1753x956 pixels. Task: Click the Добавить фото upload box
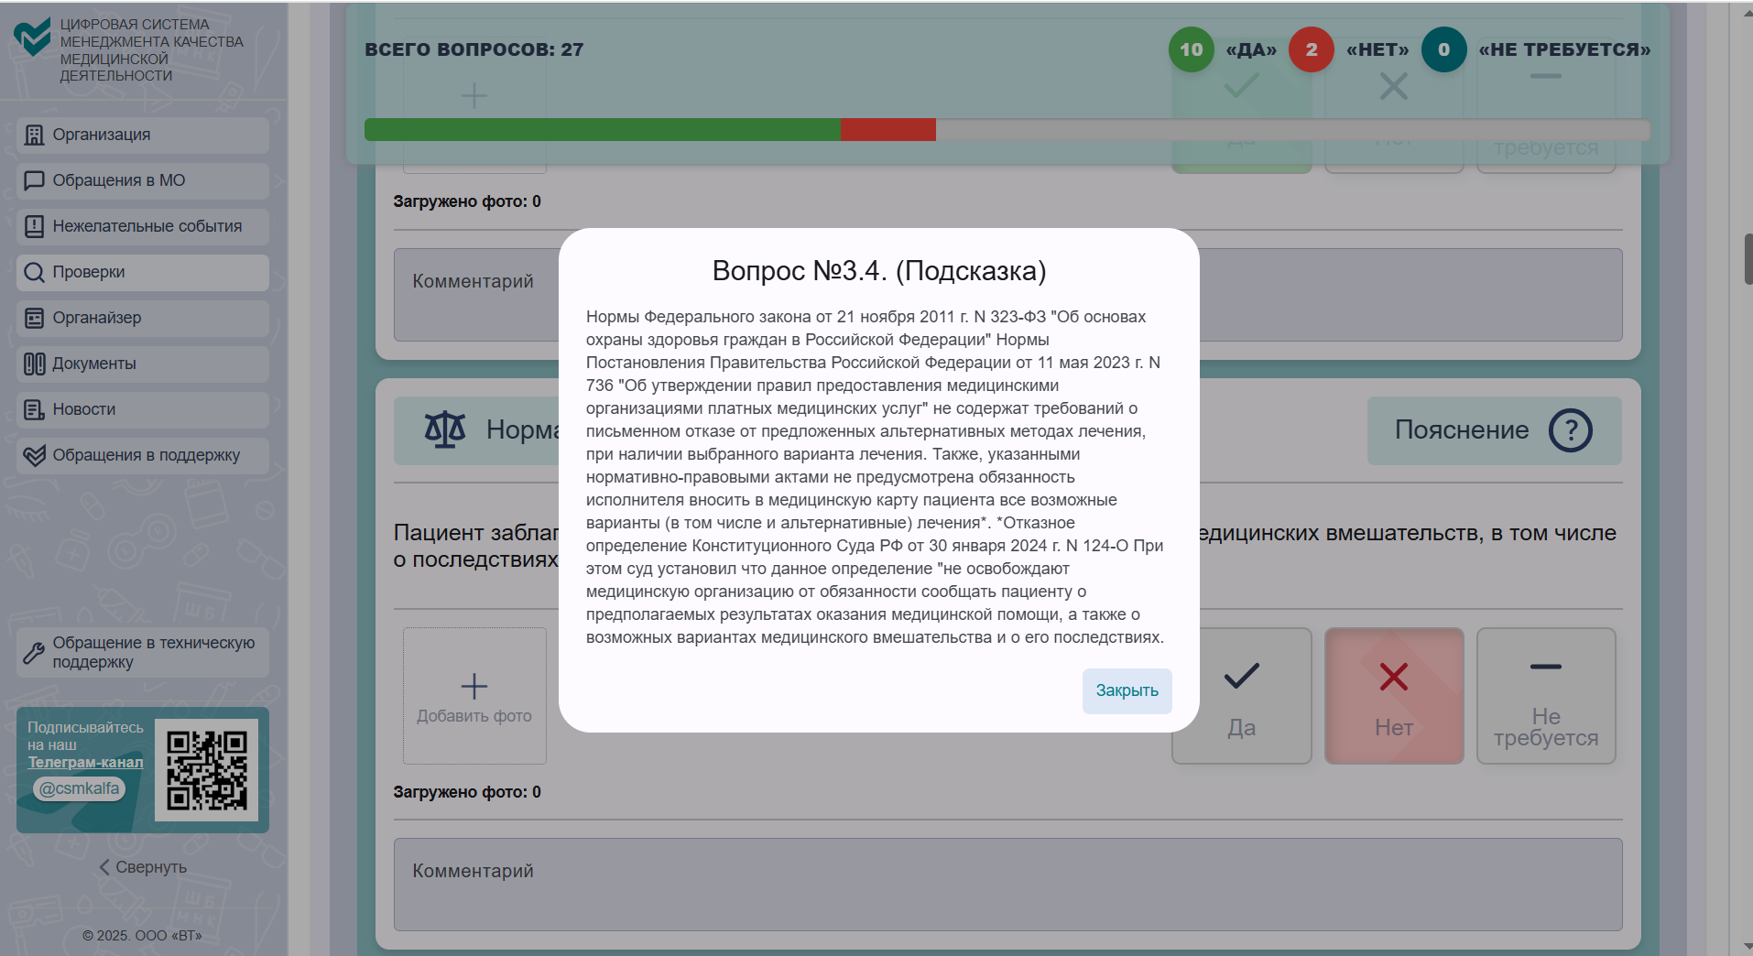(x=474, y=696)
